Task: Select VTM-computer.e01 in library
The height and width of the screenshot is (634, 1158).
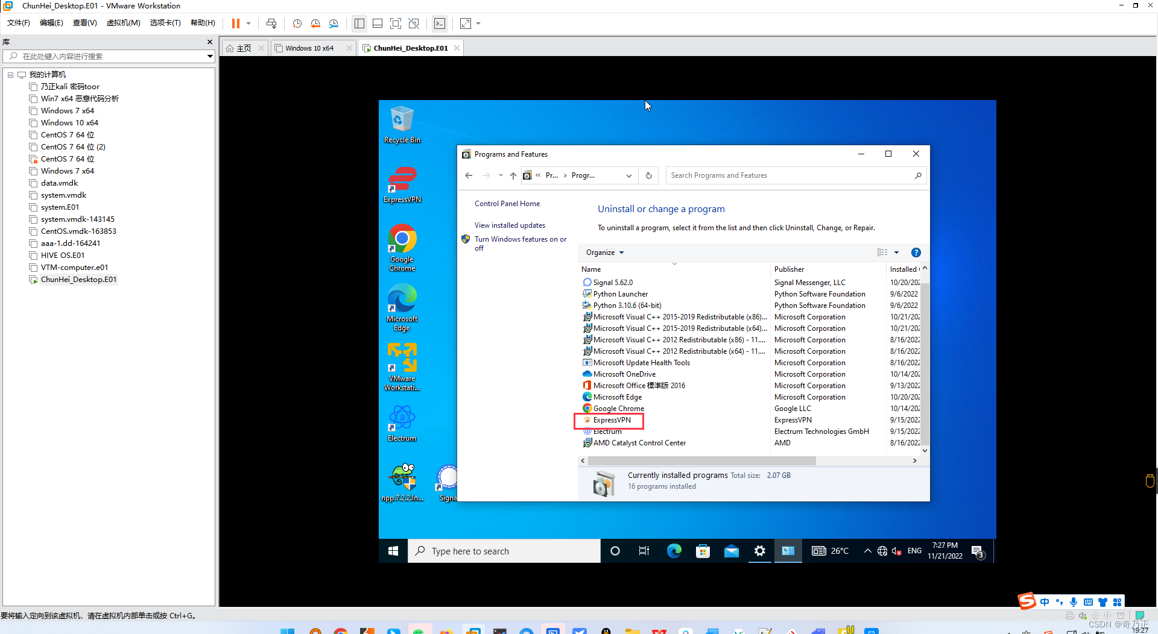Action: [x=74, y=268]
